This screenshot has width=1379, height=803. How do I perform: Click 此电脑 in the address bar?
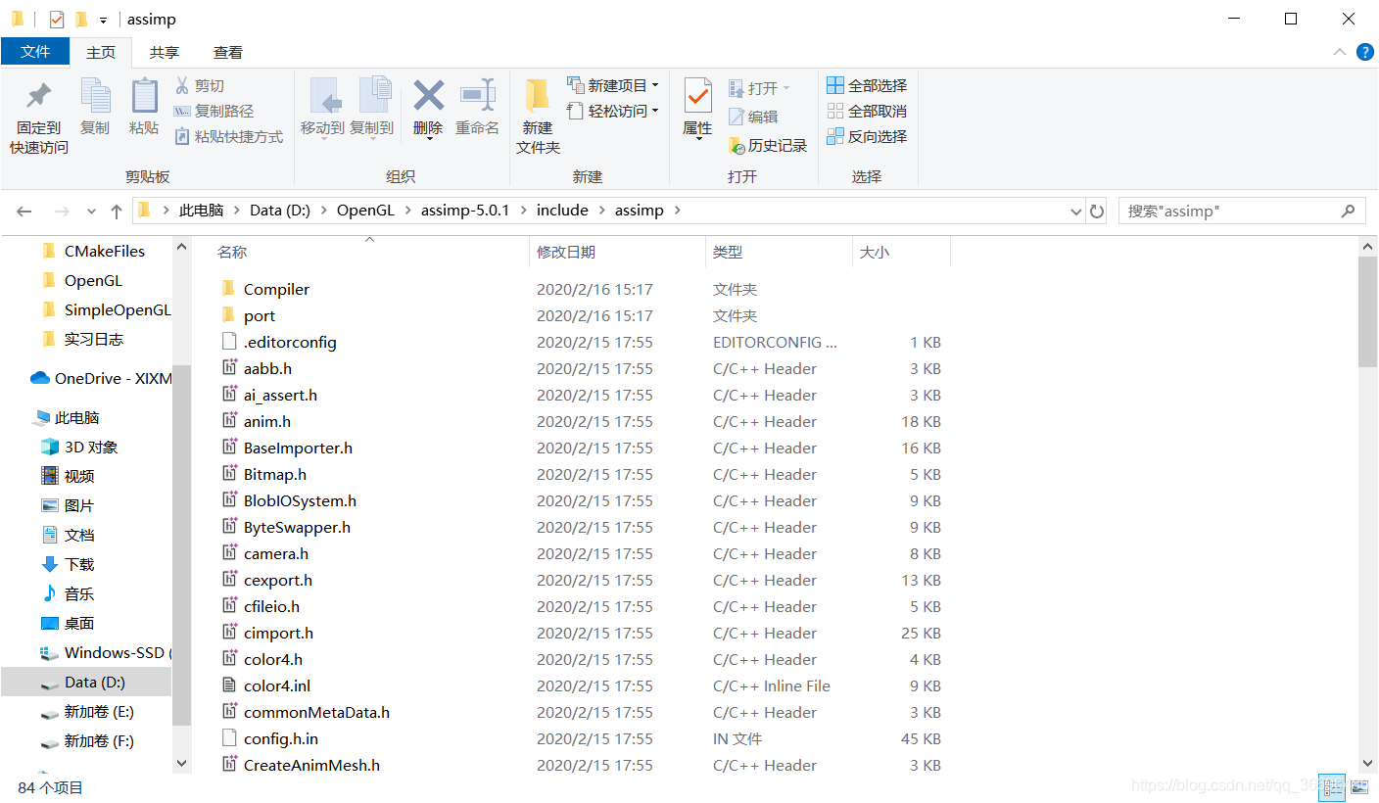tap(201, 211)
